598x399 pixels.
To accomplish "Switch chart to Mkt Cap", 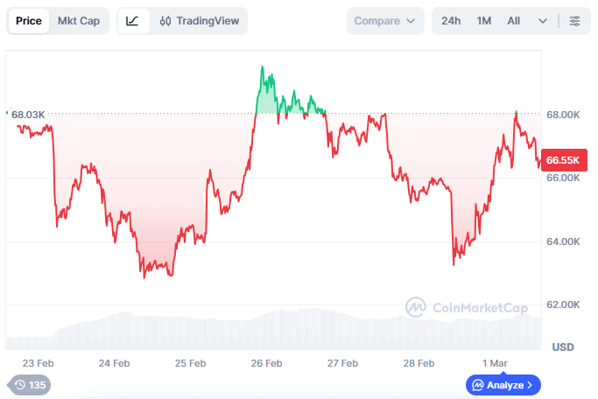I will (78, 21).
